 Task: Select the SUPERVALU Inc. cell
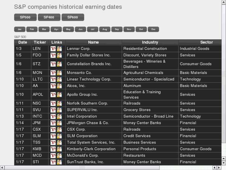94,110
